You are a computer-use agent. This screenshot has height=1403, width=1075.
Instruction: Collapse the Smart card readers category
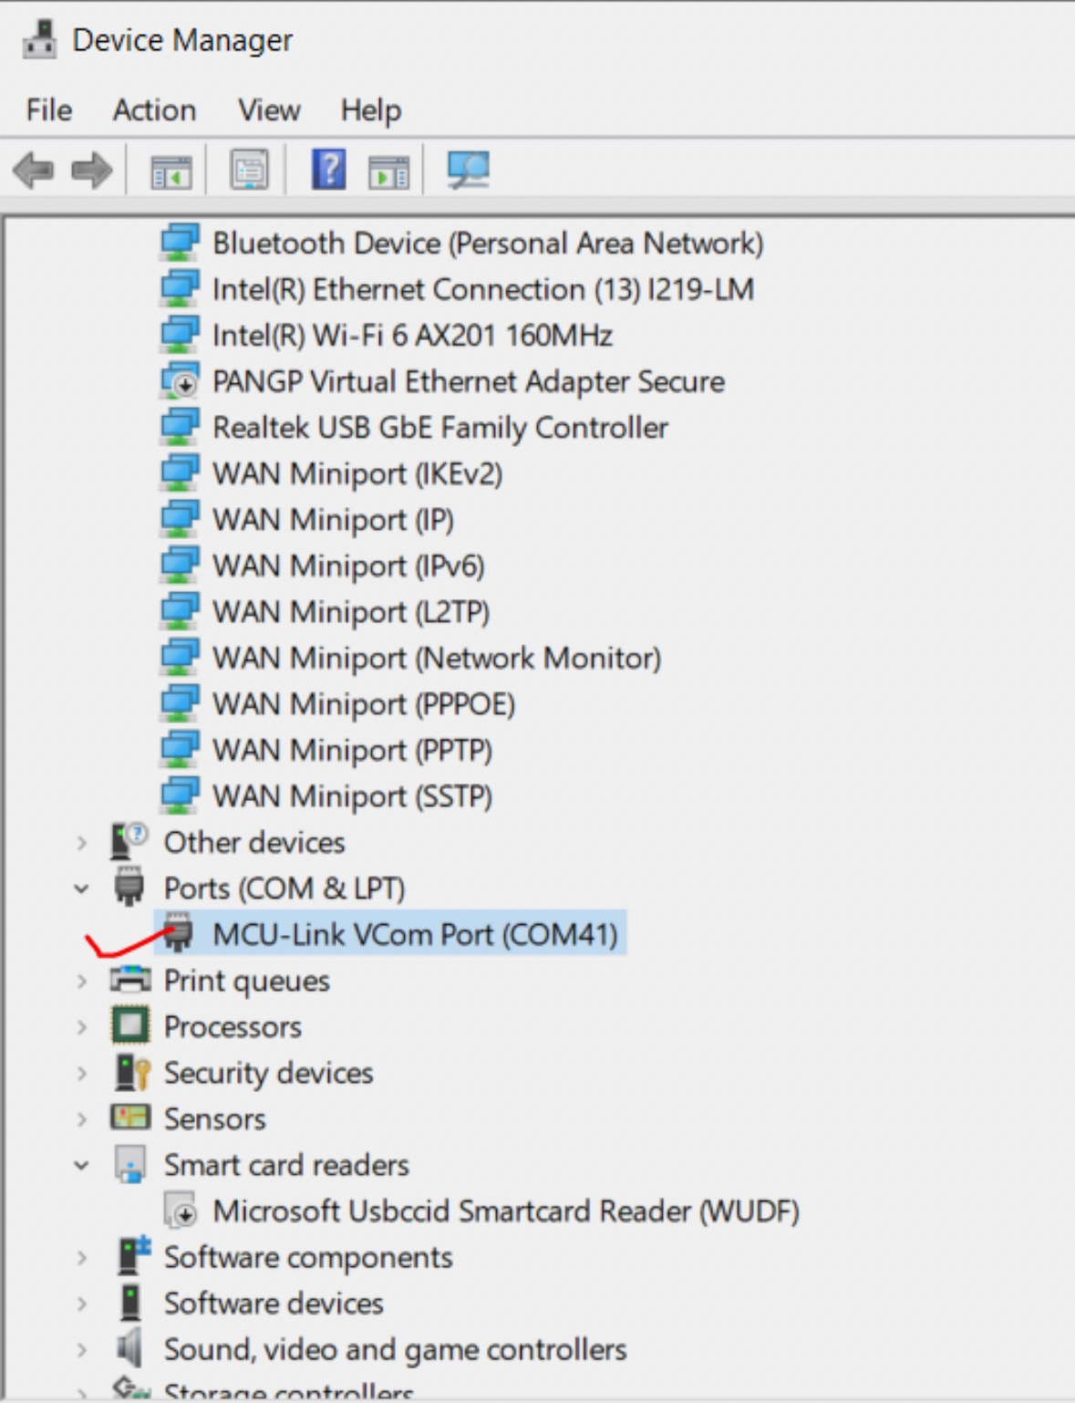pyautogui.click(x=82, y=1165)
